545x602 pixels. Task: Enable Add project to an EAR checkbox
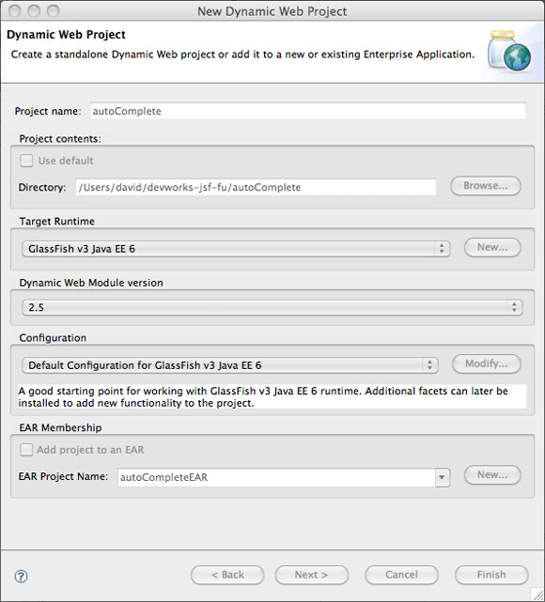26,450
